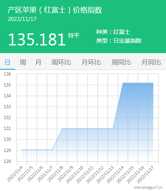
Task: Click the 持平 status label
Action: coord(74,35)
